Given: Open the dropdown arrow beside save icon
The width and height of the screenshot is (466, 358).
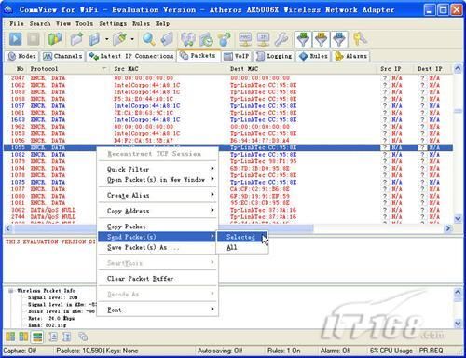Looking at the screenshot, I should (x=106, y=39).
